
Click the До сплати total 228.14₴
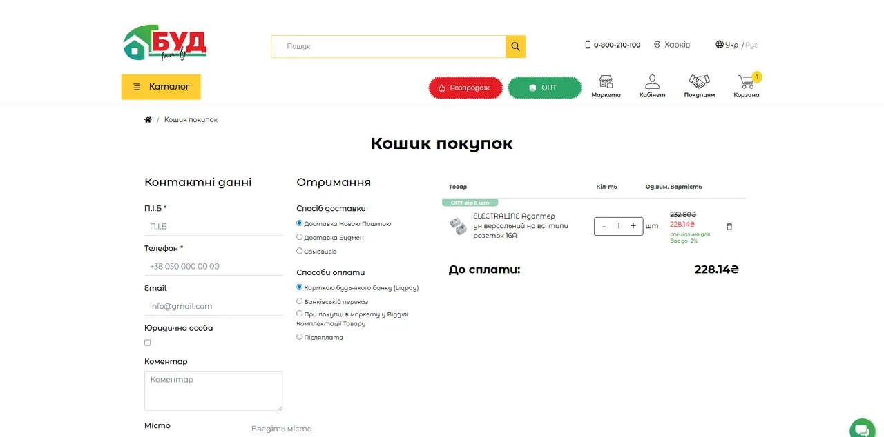pos(717,270)
